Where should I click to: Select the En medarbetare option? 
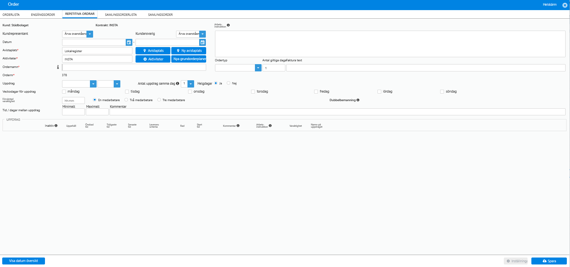coord(95,100)
